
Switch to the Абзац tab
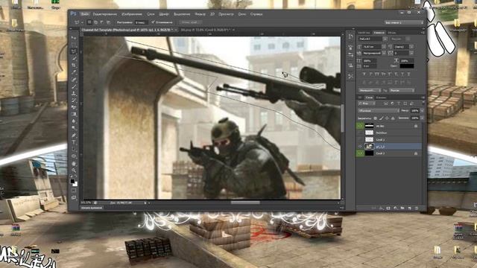pyautogui.click(x=392, y=33)
